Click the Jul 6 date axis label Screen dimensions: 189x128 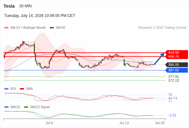click(49, 123)
